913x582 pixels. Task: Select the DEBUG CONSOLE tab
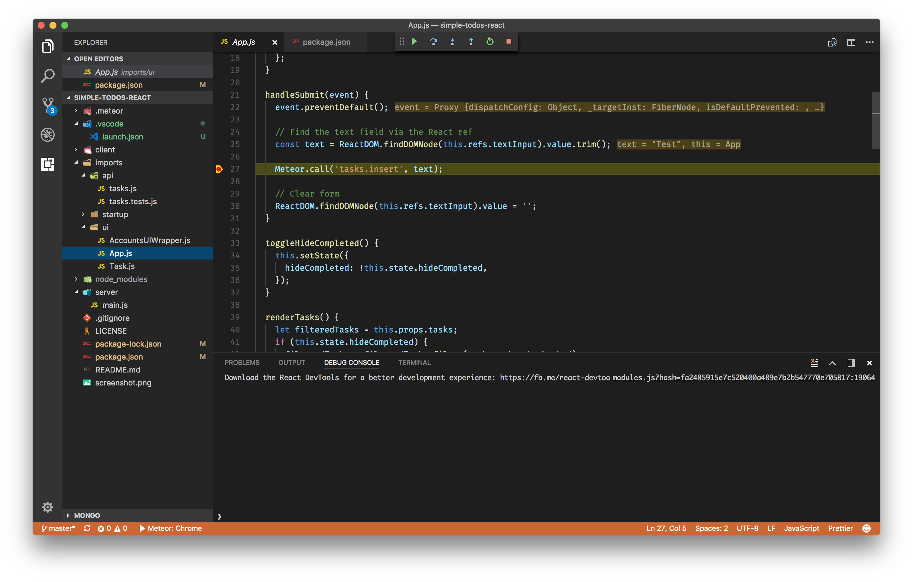[351, 362]
